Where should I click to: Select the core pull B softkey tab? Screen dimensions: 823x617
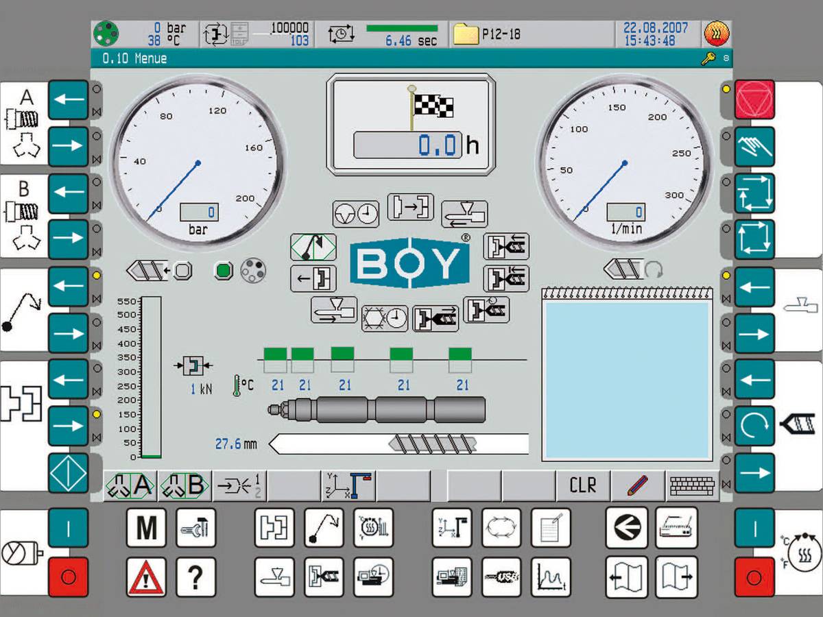pos(184,486)
